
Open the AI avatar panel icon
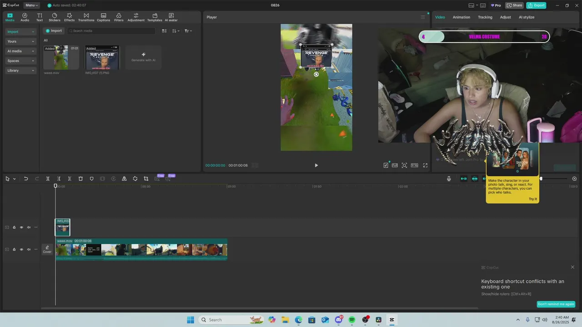[171, 17]
